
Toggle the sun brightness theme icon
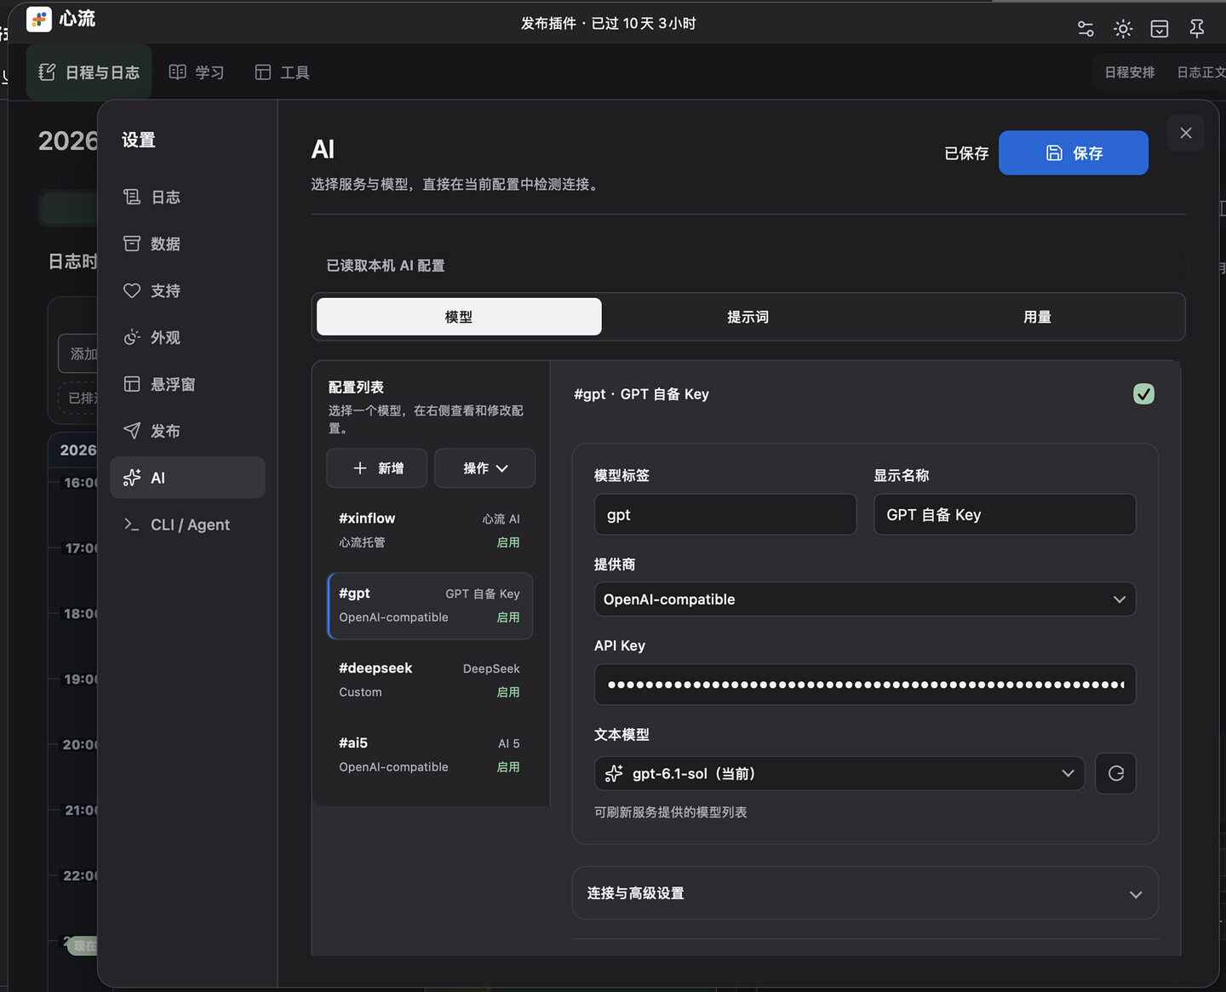pos(1123,29)
